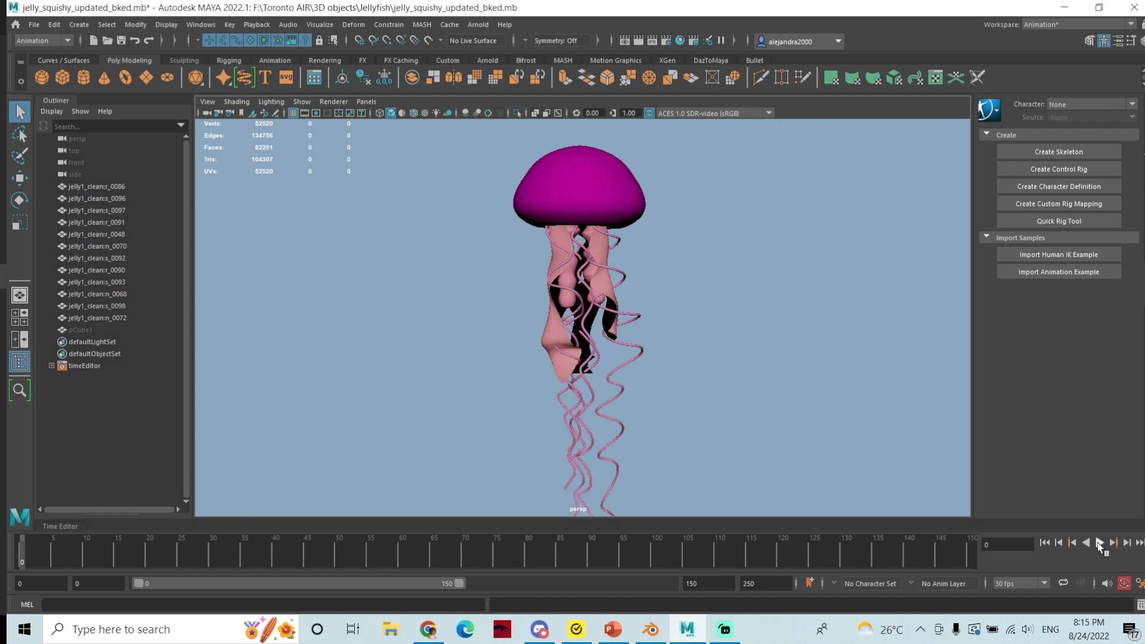Create a polygon torus from shelf
The image size is (1145, 644).
coord(125,78)
